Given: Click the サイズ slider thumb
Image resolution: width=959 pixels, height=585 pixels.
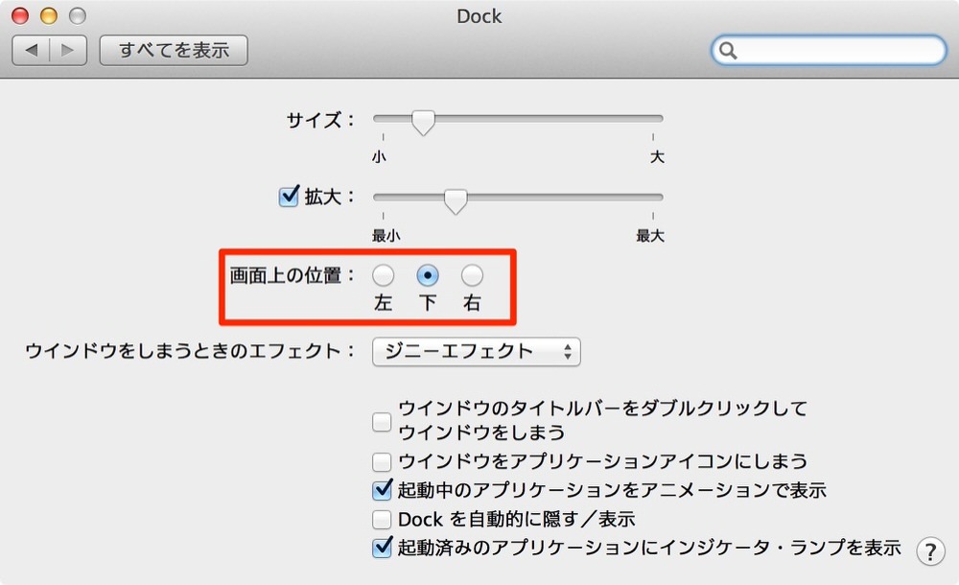Looking at the screenshot, I should [423, 122].
